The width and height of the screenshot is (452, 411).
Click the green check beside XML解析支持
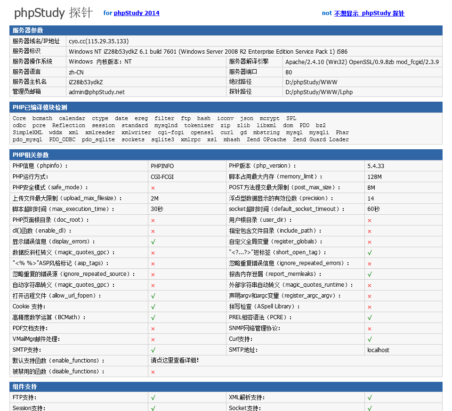coord(370,398)
